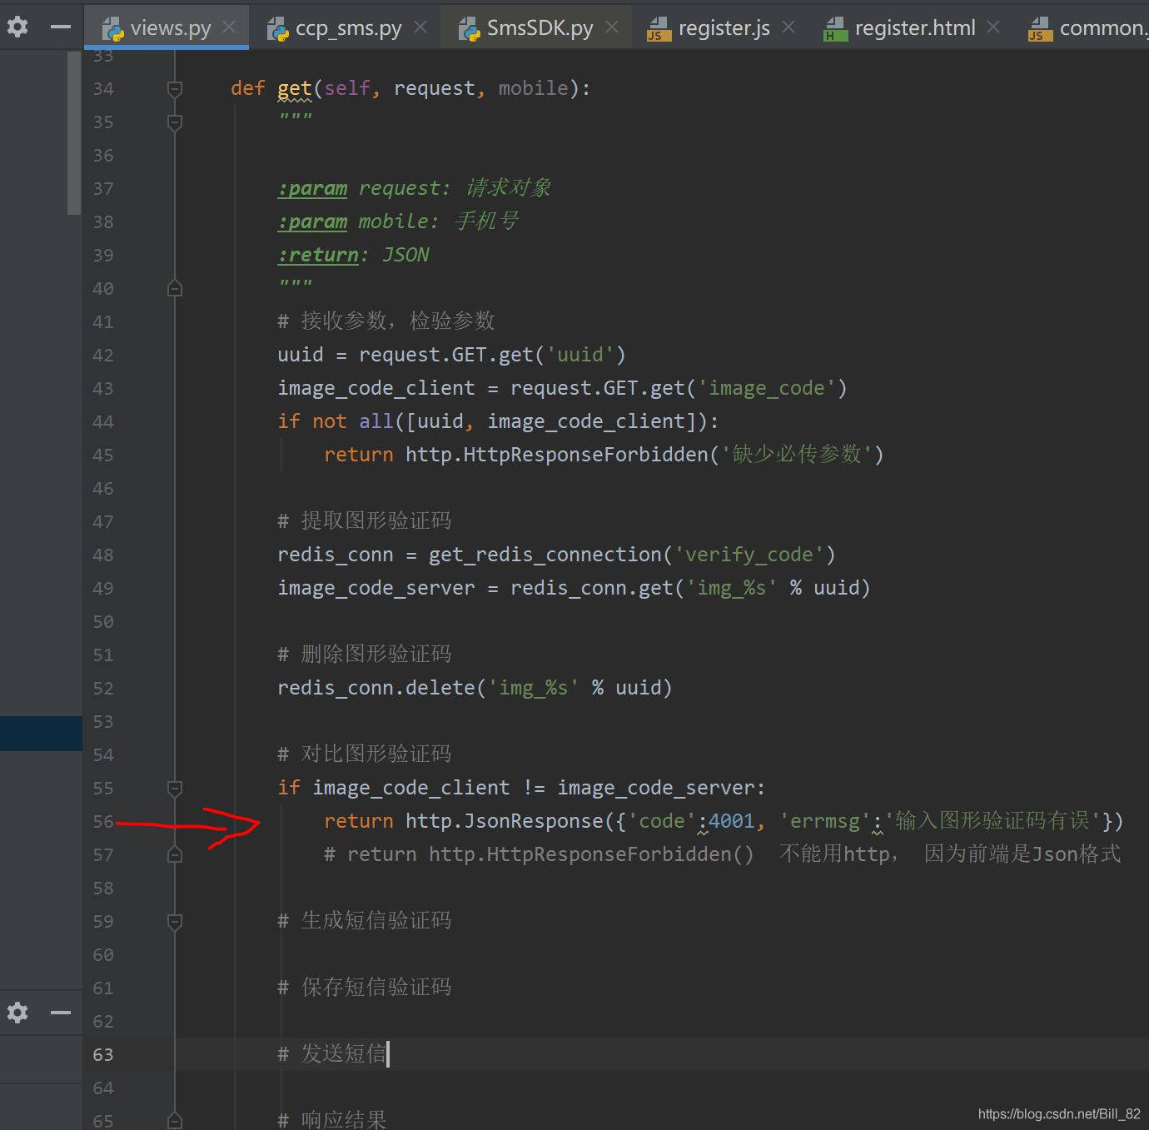This screenshot has height=1130, width=1149.
Task: Click the comment 生成短信验证码
Action: pos(365,921)
